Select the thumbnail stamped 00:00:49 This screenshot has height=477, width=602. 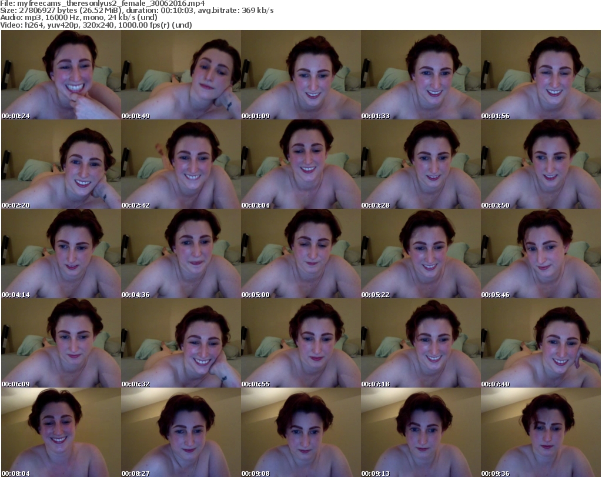(181, 75)
